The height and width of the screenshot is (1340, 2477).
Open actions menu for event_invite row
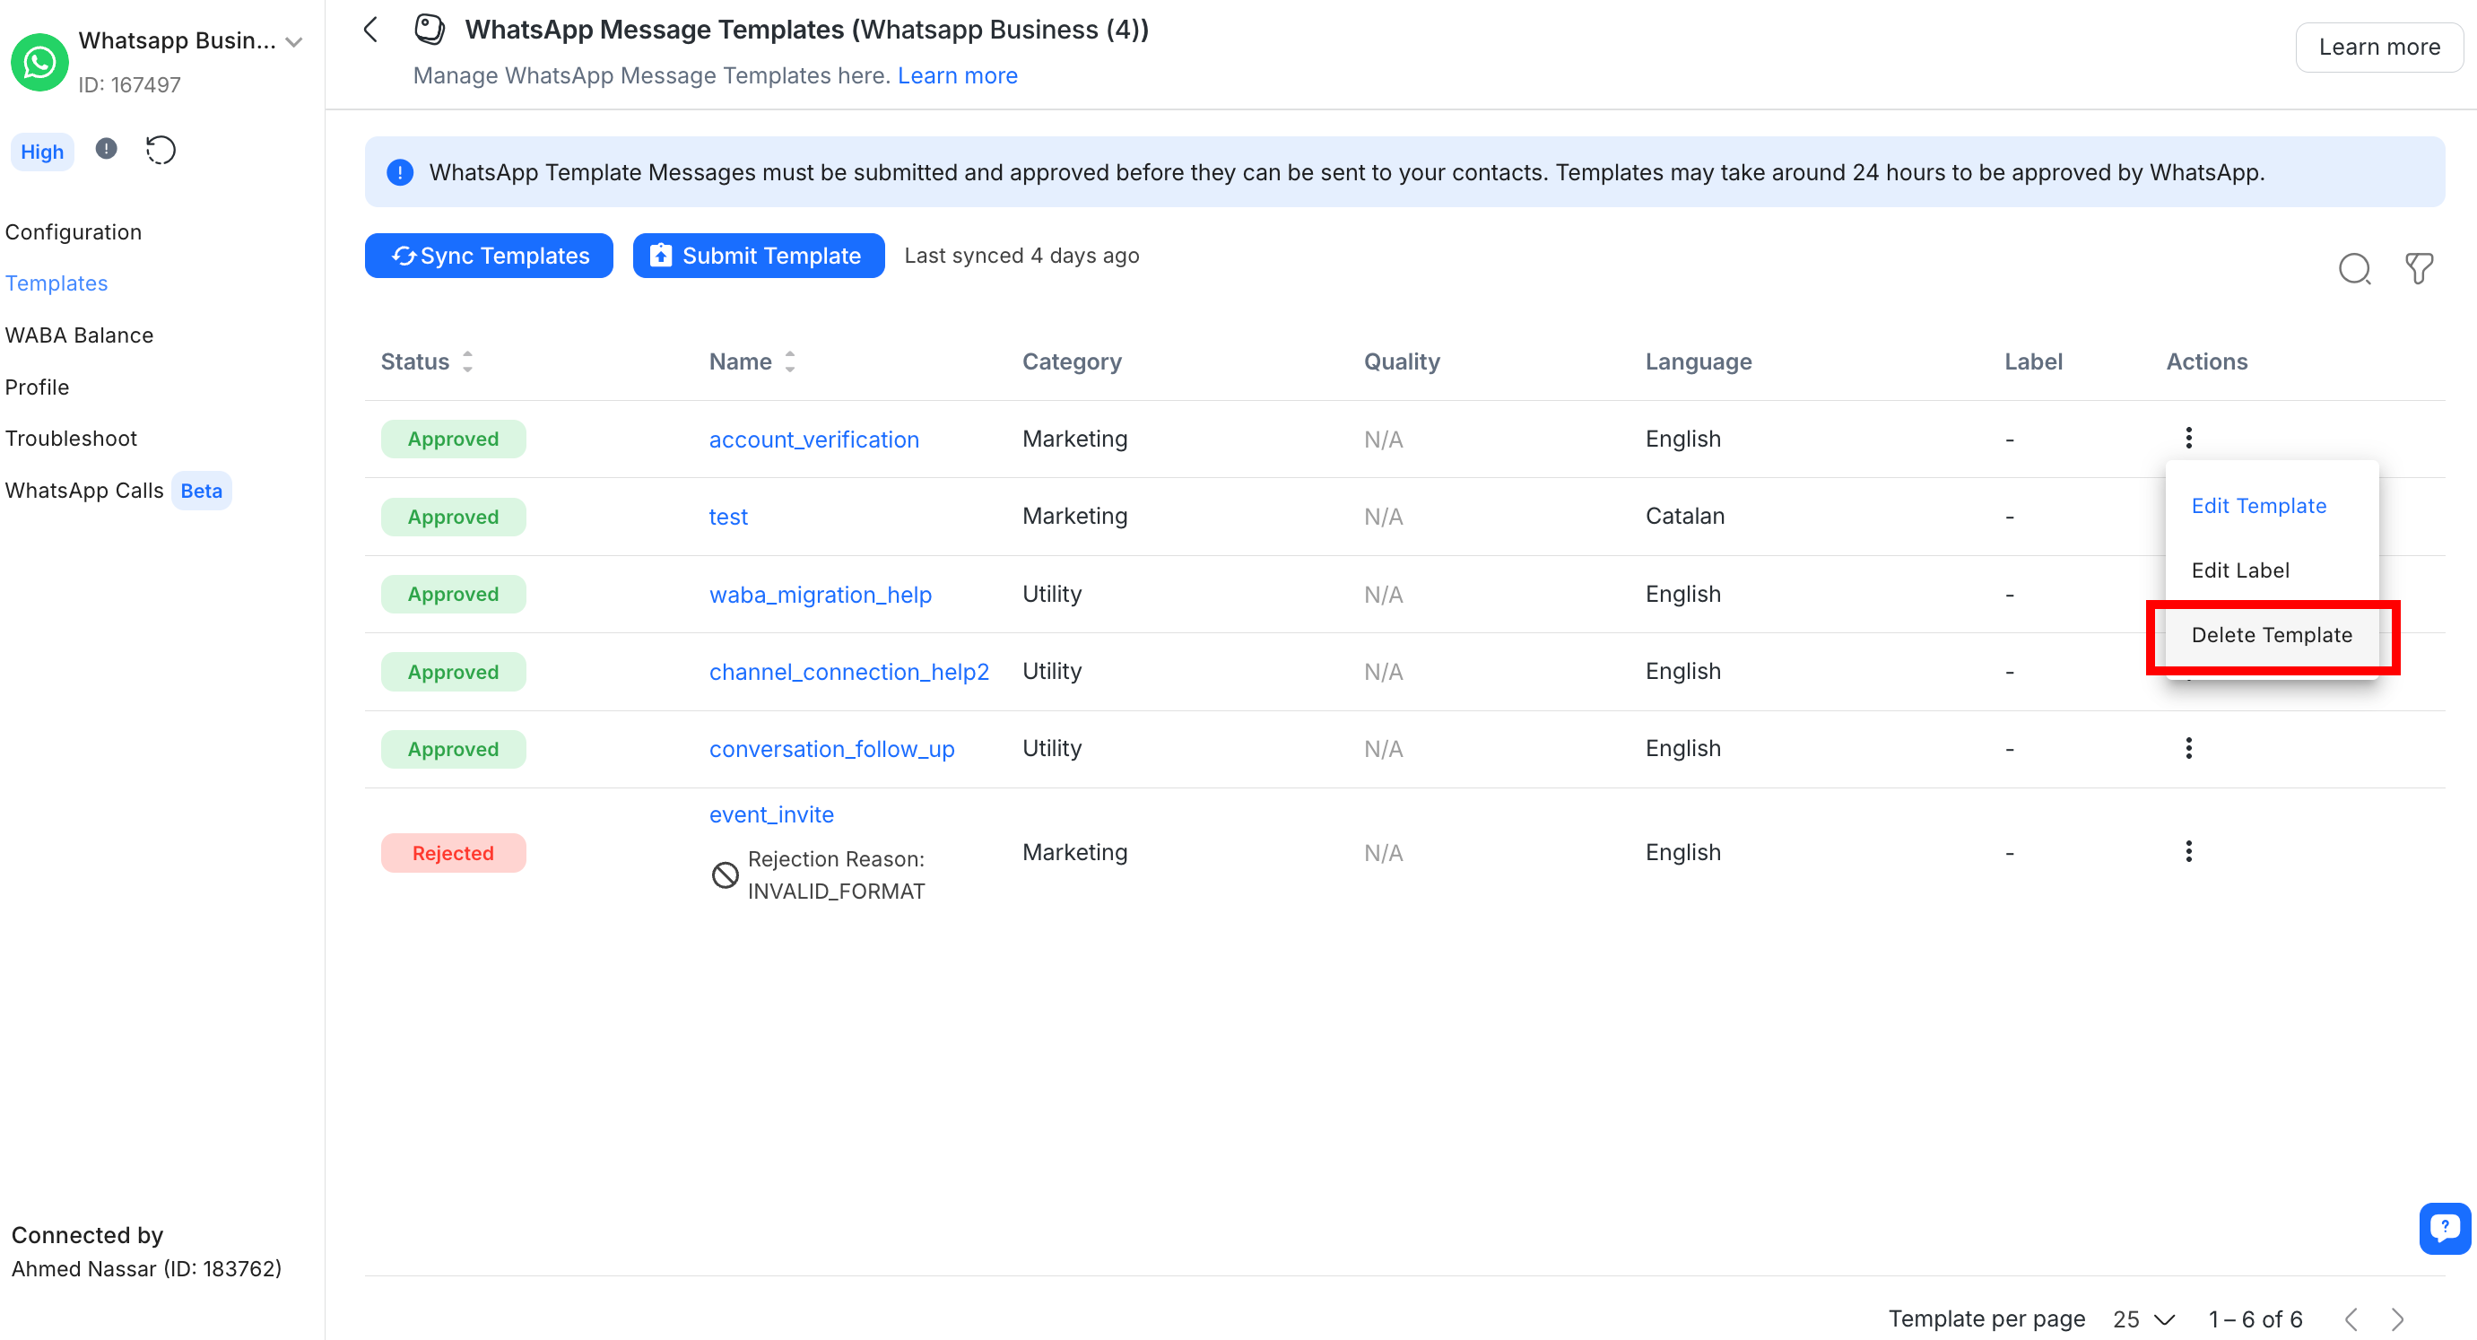pyautogui.click(x=2188, y=851)
